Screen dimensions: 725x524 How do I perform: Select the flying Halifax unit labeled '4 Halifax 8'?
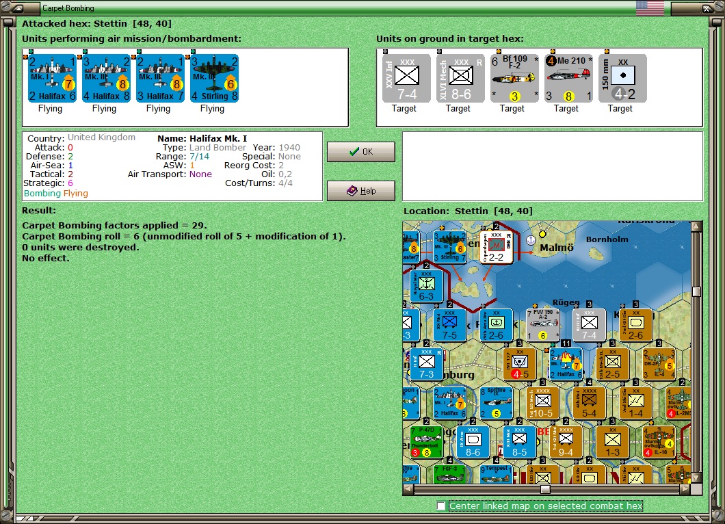(x=106, y=78)
